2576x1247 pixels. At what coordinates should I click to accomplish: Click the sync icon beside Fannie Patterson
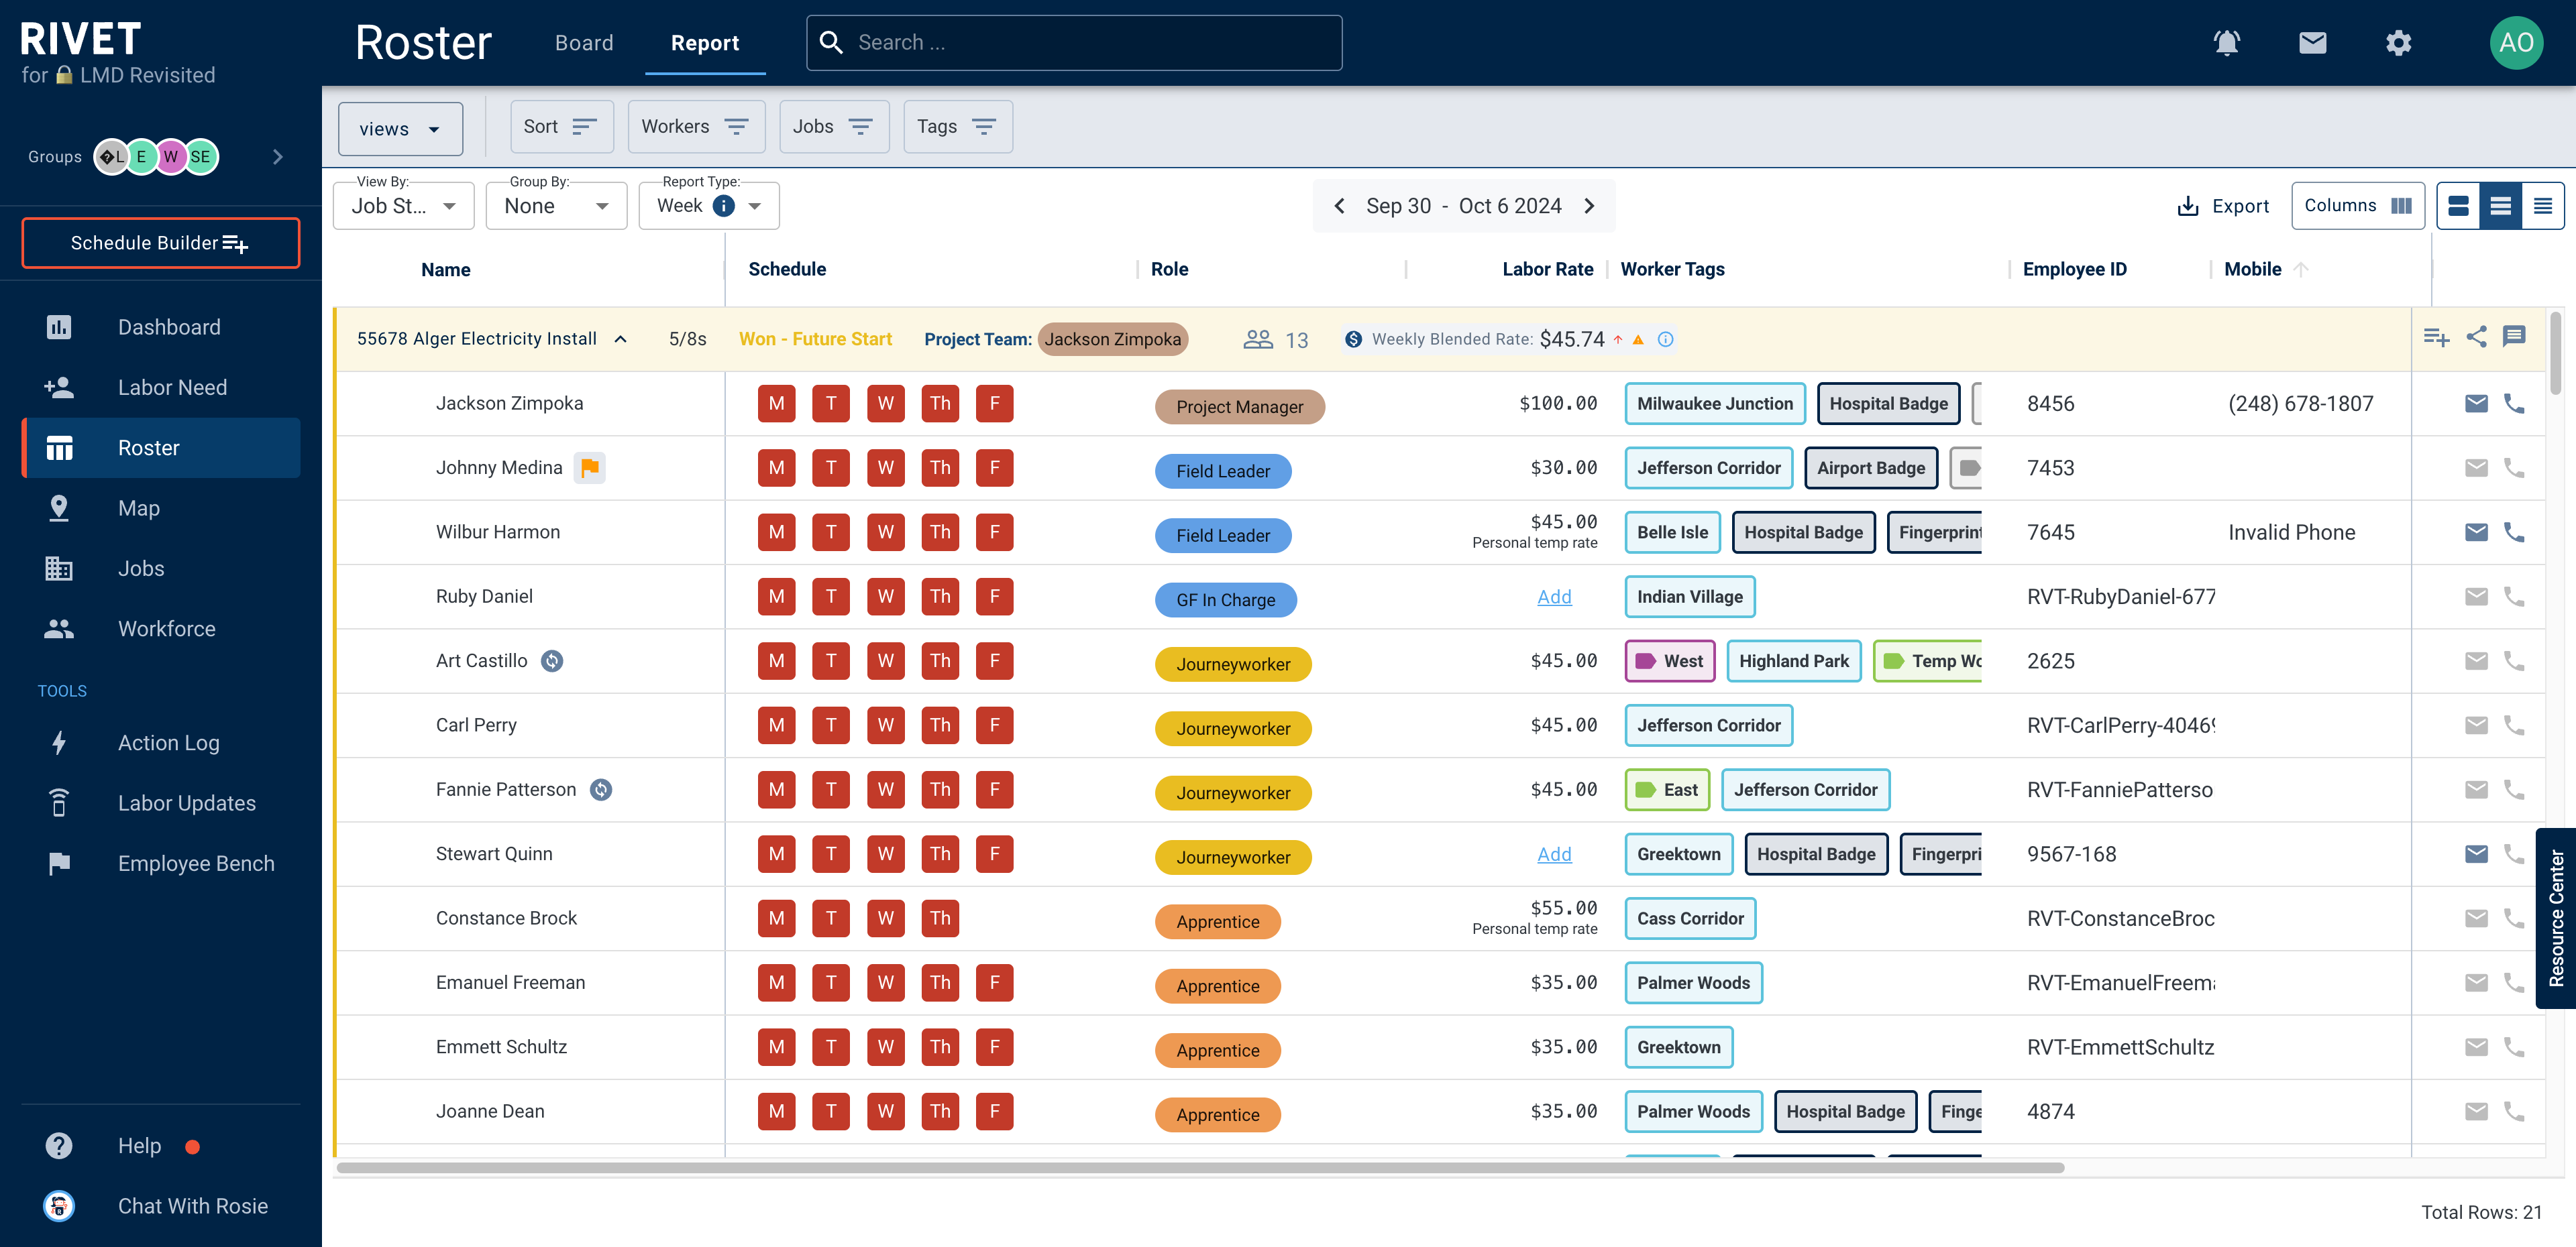click(601, 789)
